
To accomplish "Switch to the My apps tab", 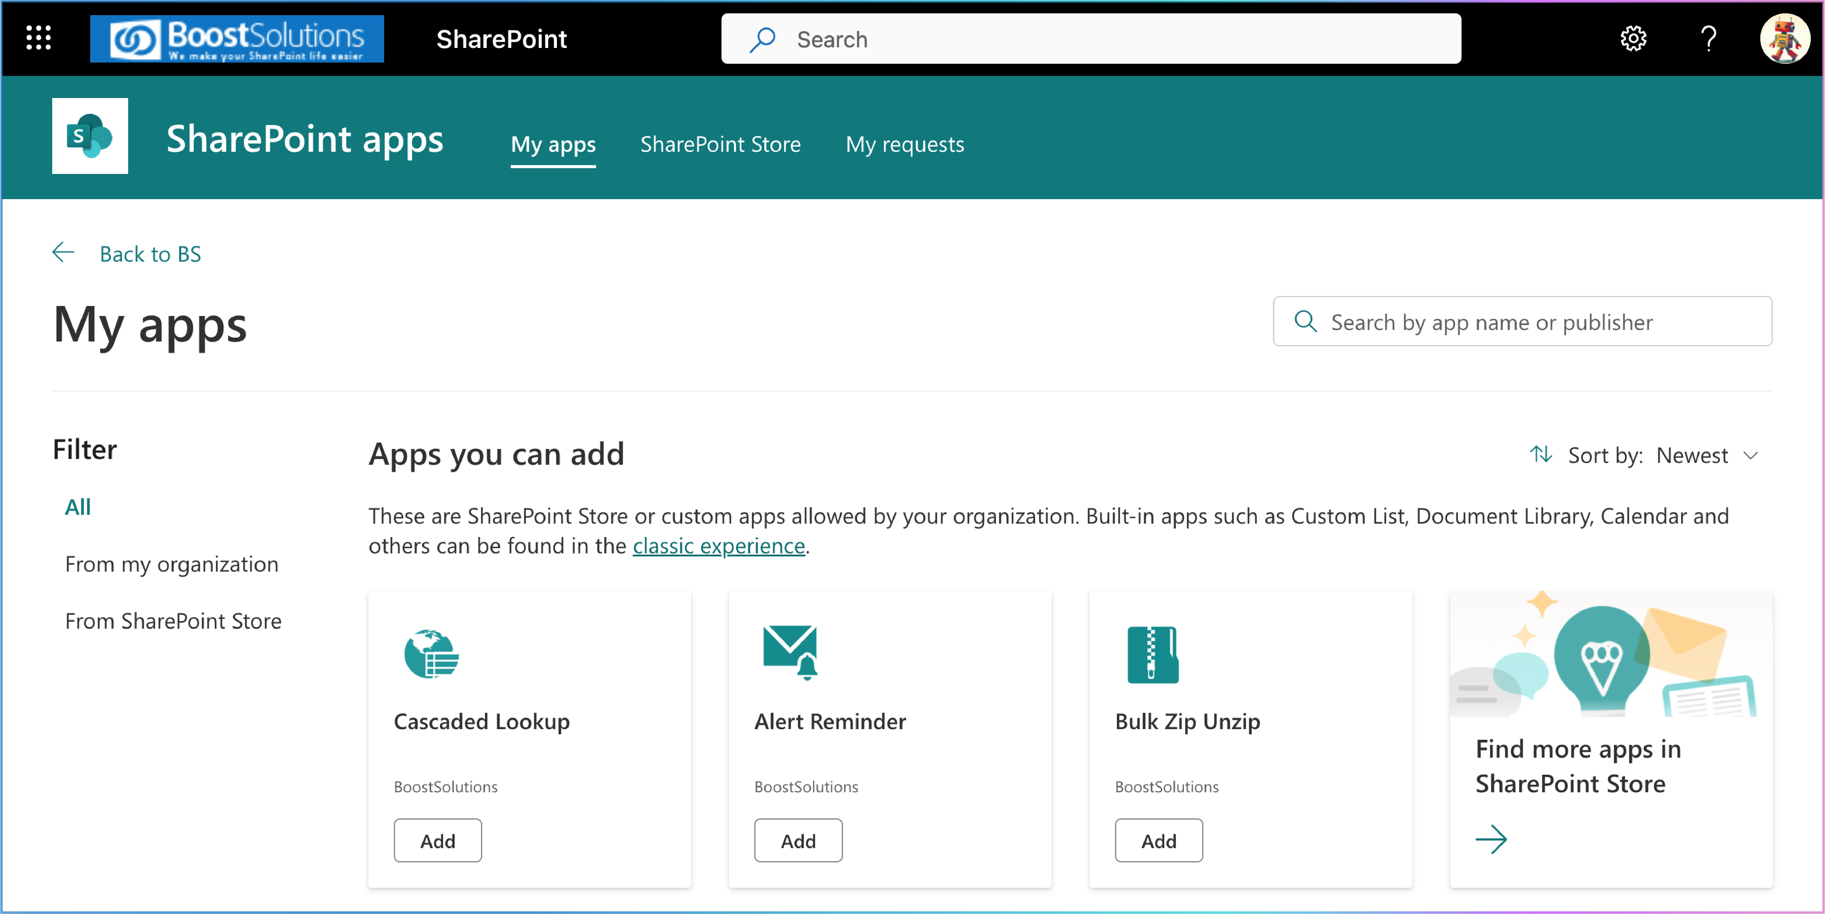I will (553, 144).
